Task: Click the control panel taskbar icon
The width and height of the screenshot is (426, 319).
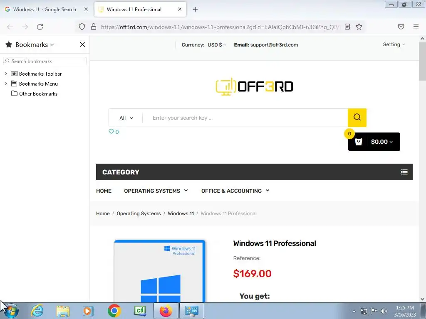Action: point(192,311)
